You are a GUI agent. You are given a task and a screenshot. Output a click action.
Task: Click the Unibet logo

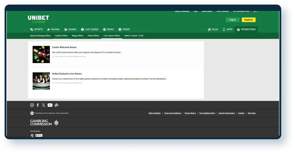[x=38, y=19]
